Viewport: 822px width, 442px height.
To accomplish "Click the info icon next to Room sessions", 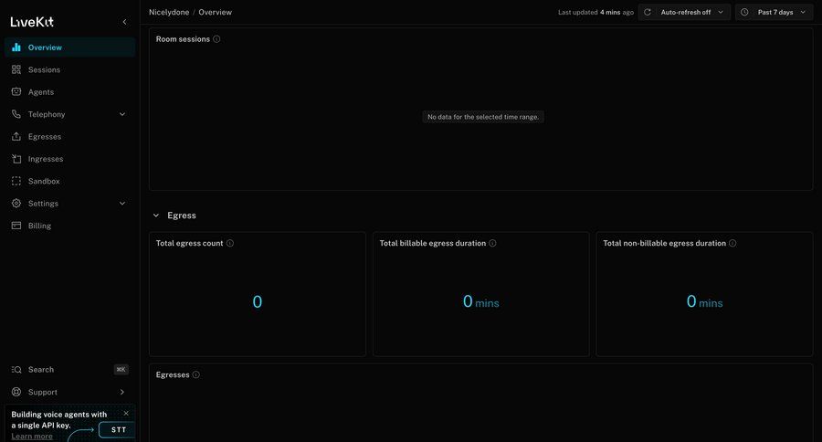I will tap(216, 38).
